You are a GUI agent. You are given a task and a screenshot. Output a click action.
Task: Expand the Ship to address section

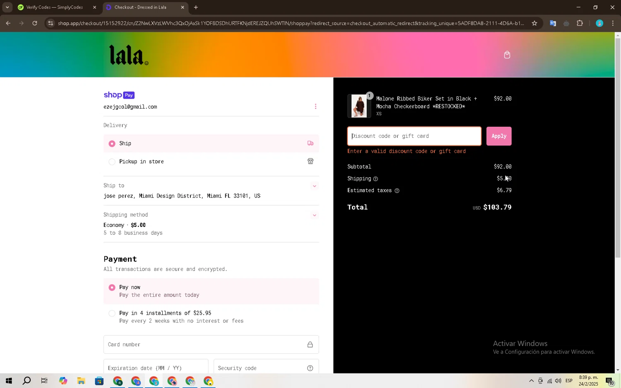314,186
